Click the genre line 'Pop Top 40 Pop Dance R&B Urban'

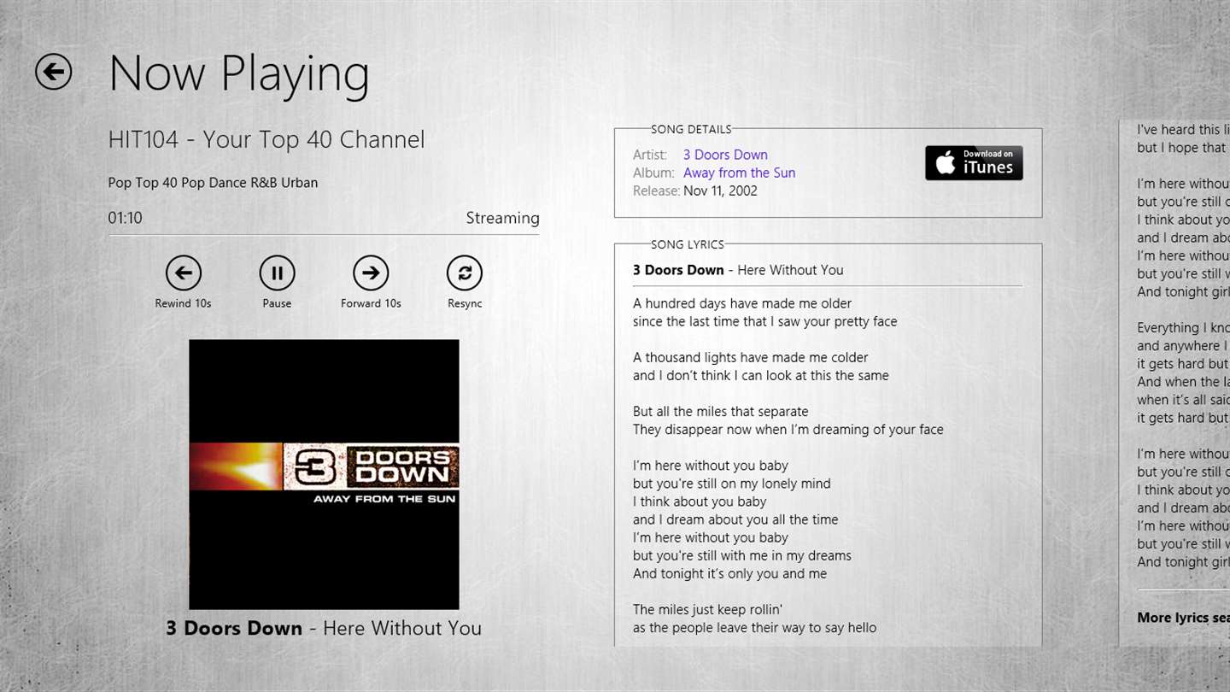213,183
